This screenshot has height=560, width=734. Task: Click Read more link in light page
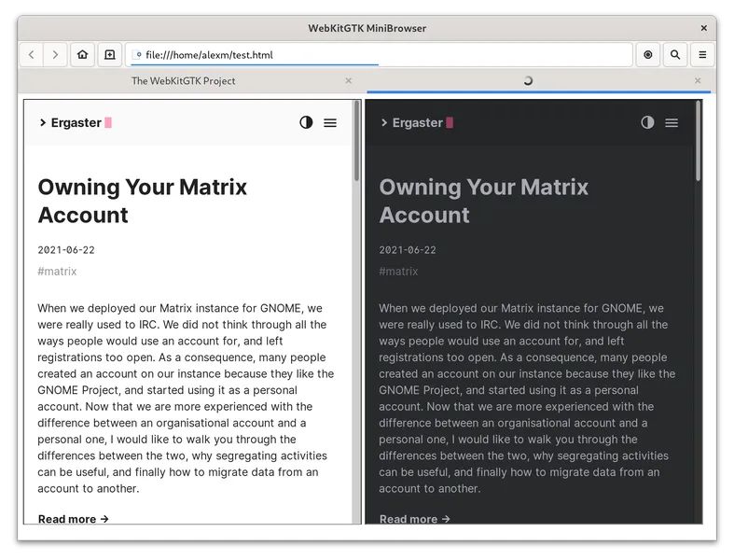click(73, 518)
